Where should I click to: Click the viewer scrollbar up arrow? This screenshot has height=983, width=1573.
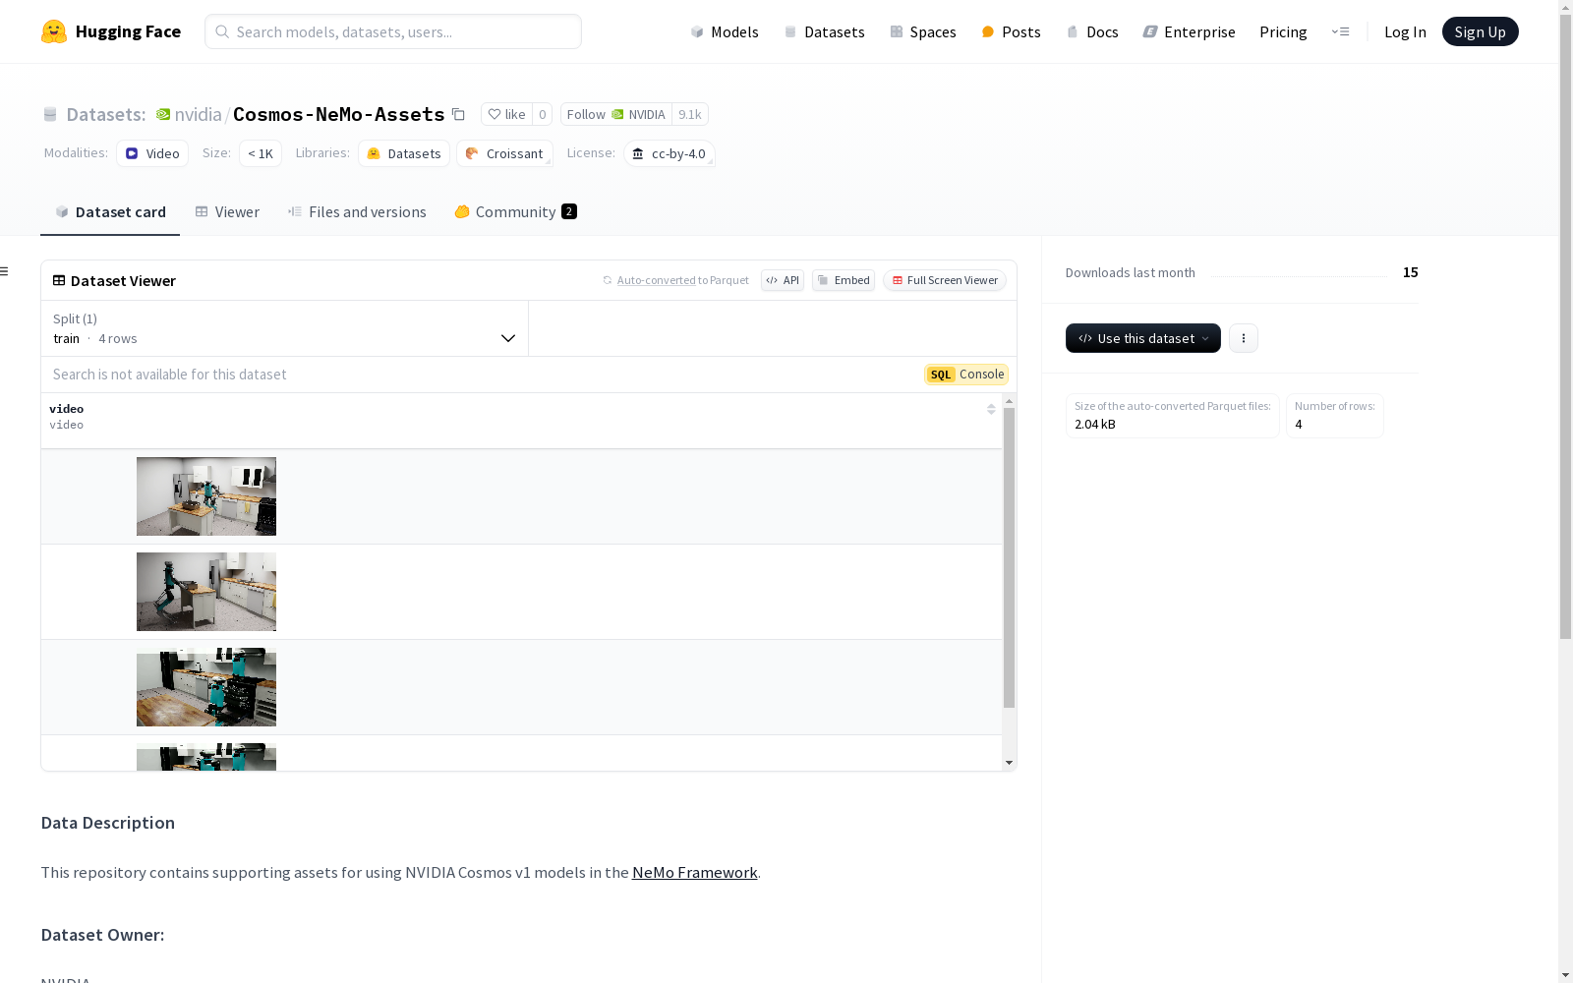pos(1009,401)
